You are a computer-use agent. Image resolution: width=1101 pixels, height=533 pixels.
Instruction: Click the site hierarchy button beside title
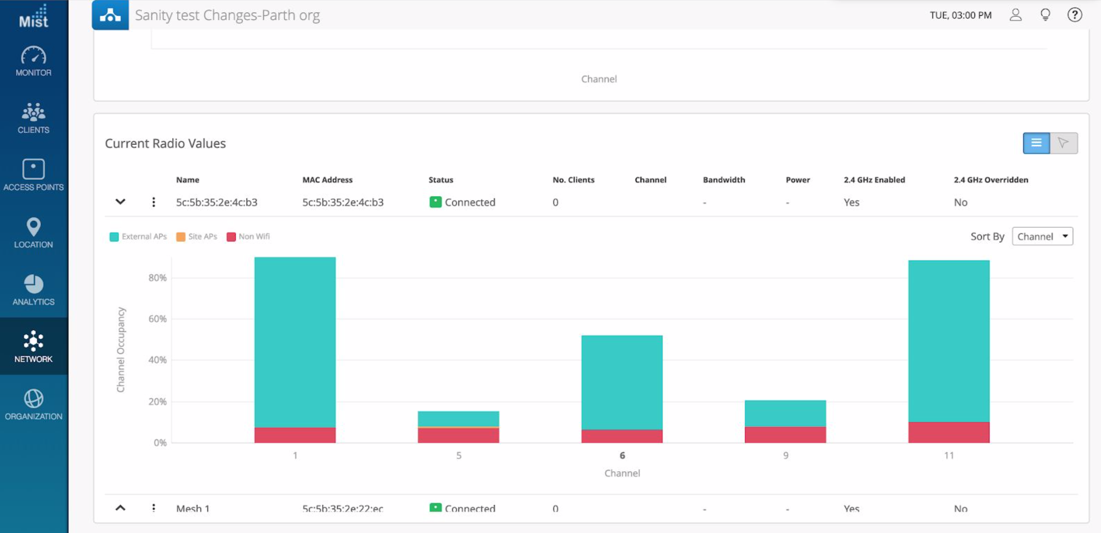(110, 15)
